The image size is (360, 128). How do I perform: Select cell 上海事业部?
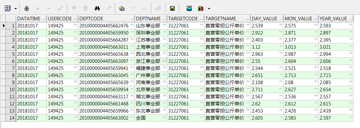click(151, 47)
